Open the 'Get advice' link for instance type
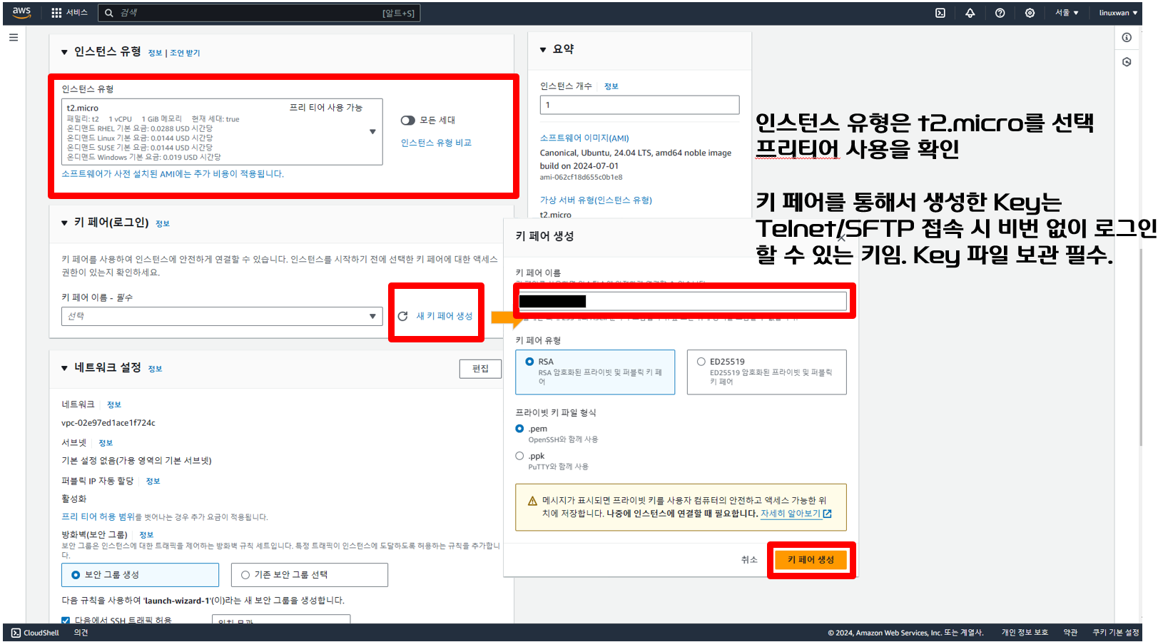The width and height of the screenshot is (1158, 642). coord(185,53)
